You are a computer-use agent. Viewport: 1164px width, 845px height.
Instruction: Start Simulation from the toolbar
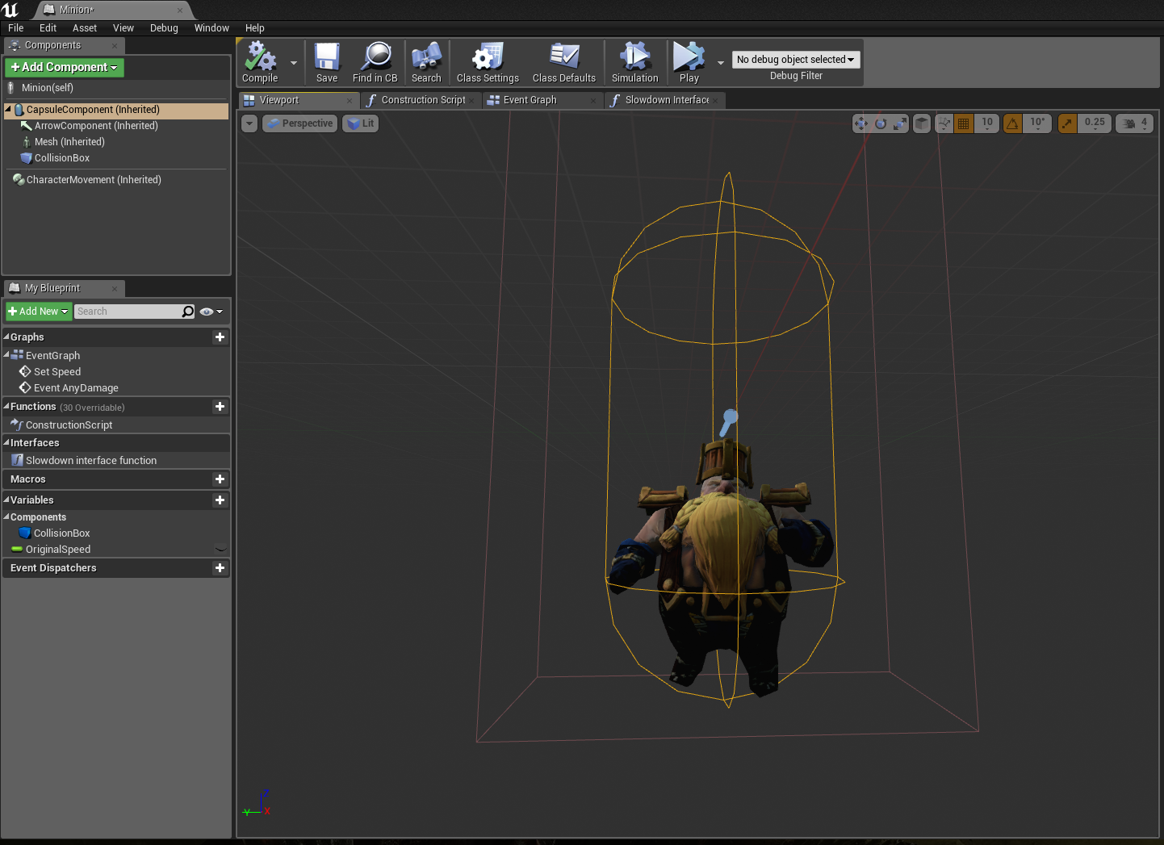point(634,58)
